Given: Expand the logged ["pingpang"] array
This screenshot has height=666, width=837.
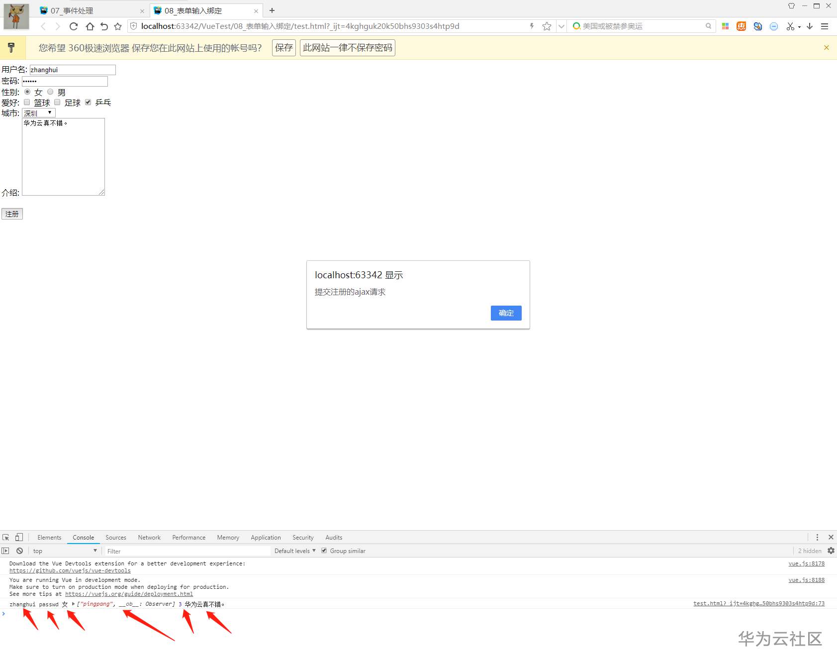Looking at the screenshot, I should 74,604.
